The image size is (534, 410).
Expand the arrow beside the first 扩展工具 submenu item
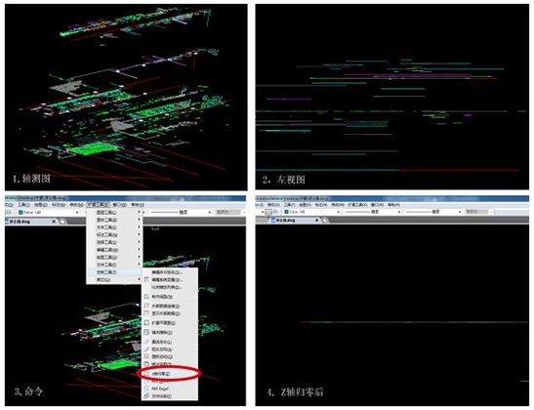tap(139, 212)
